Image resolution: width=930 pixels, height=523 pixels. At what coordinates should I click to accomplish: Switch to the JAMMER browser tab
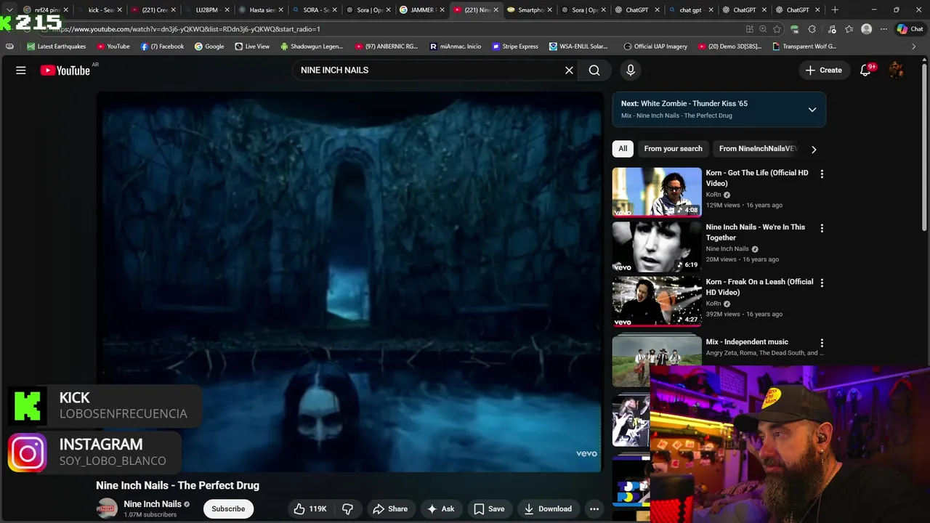(x=422, y=10)
